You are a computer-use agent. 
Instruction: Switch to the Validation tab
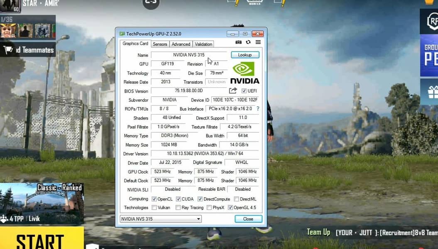point(203,44)
